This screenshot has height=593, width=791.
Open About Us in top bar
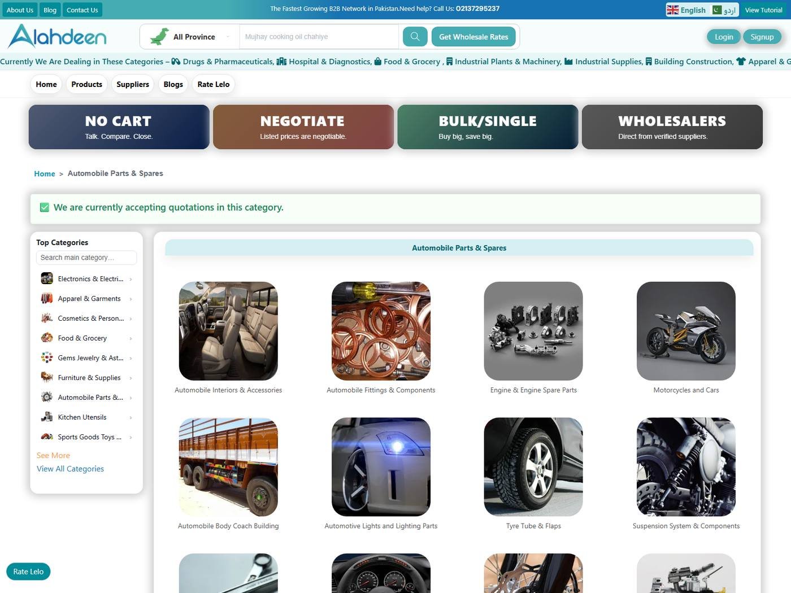20,10
